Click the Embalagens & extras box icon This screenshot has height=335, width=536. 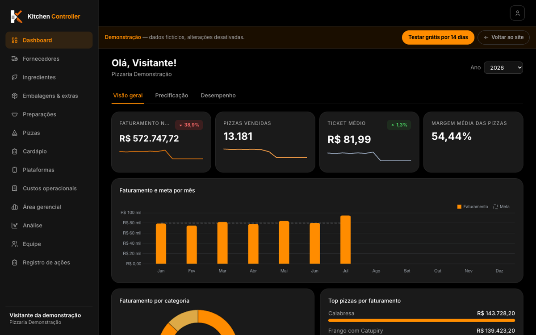coord(15,96)
